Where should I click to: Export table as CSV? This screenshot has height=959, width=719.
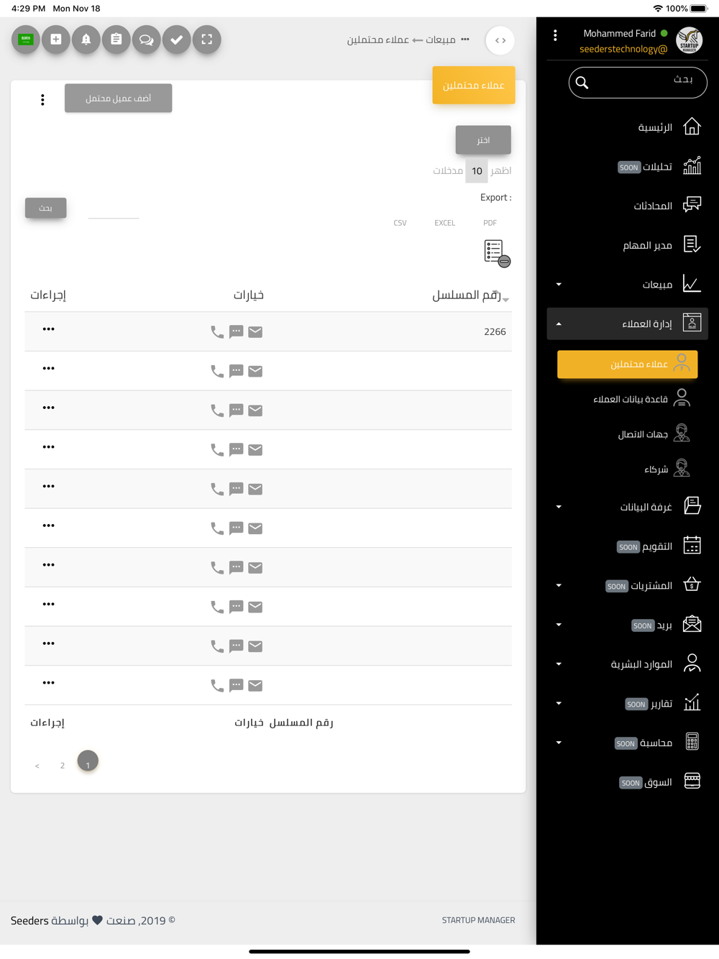pos(400,223)
